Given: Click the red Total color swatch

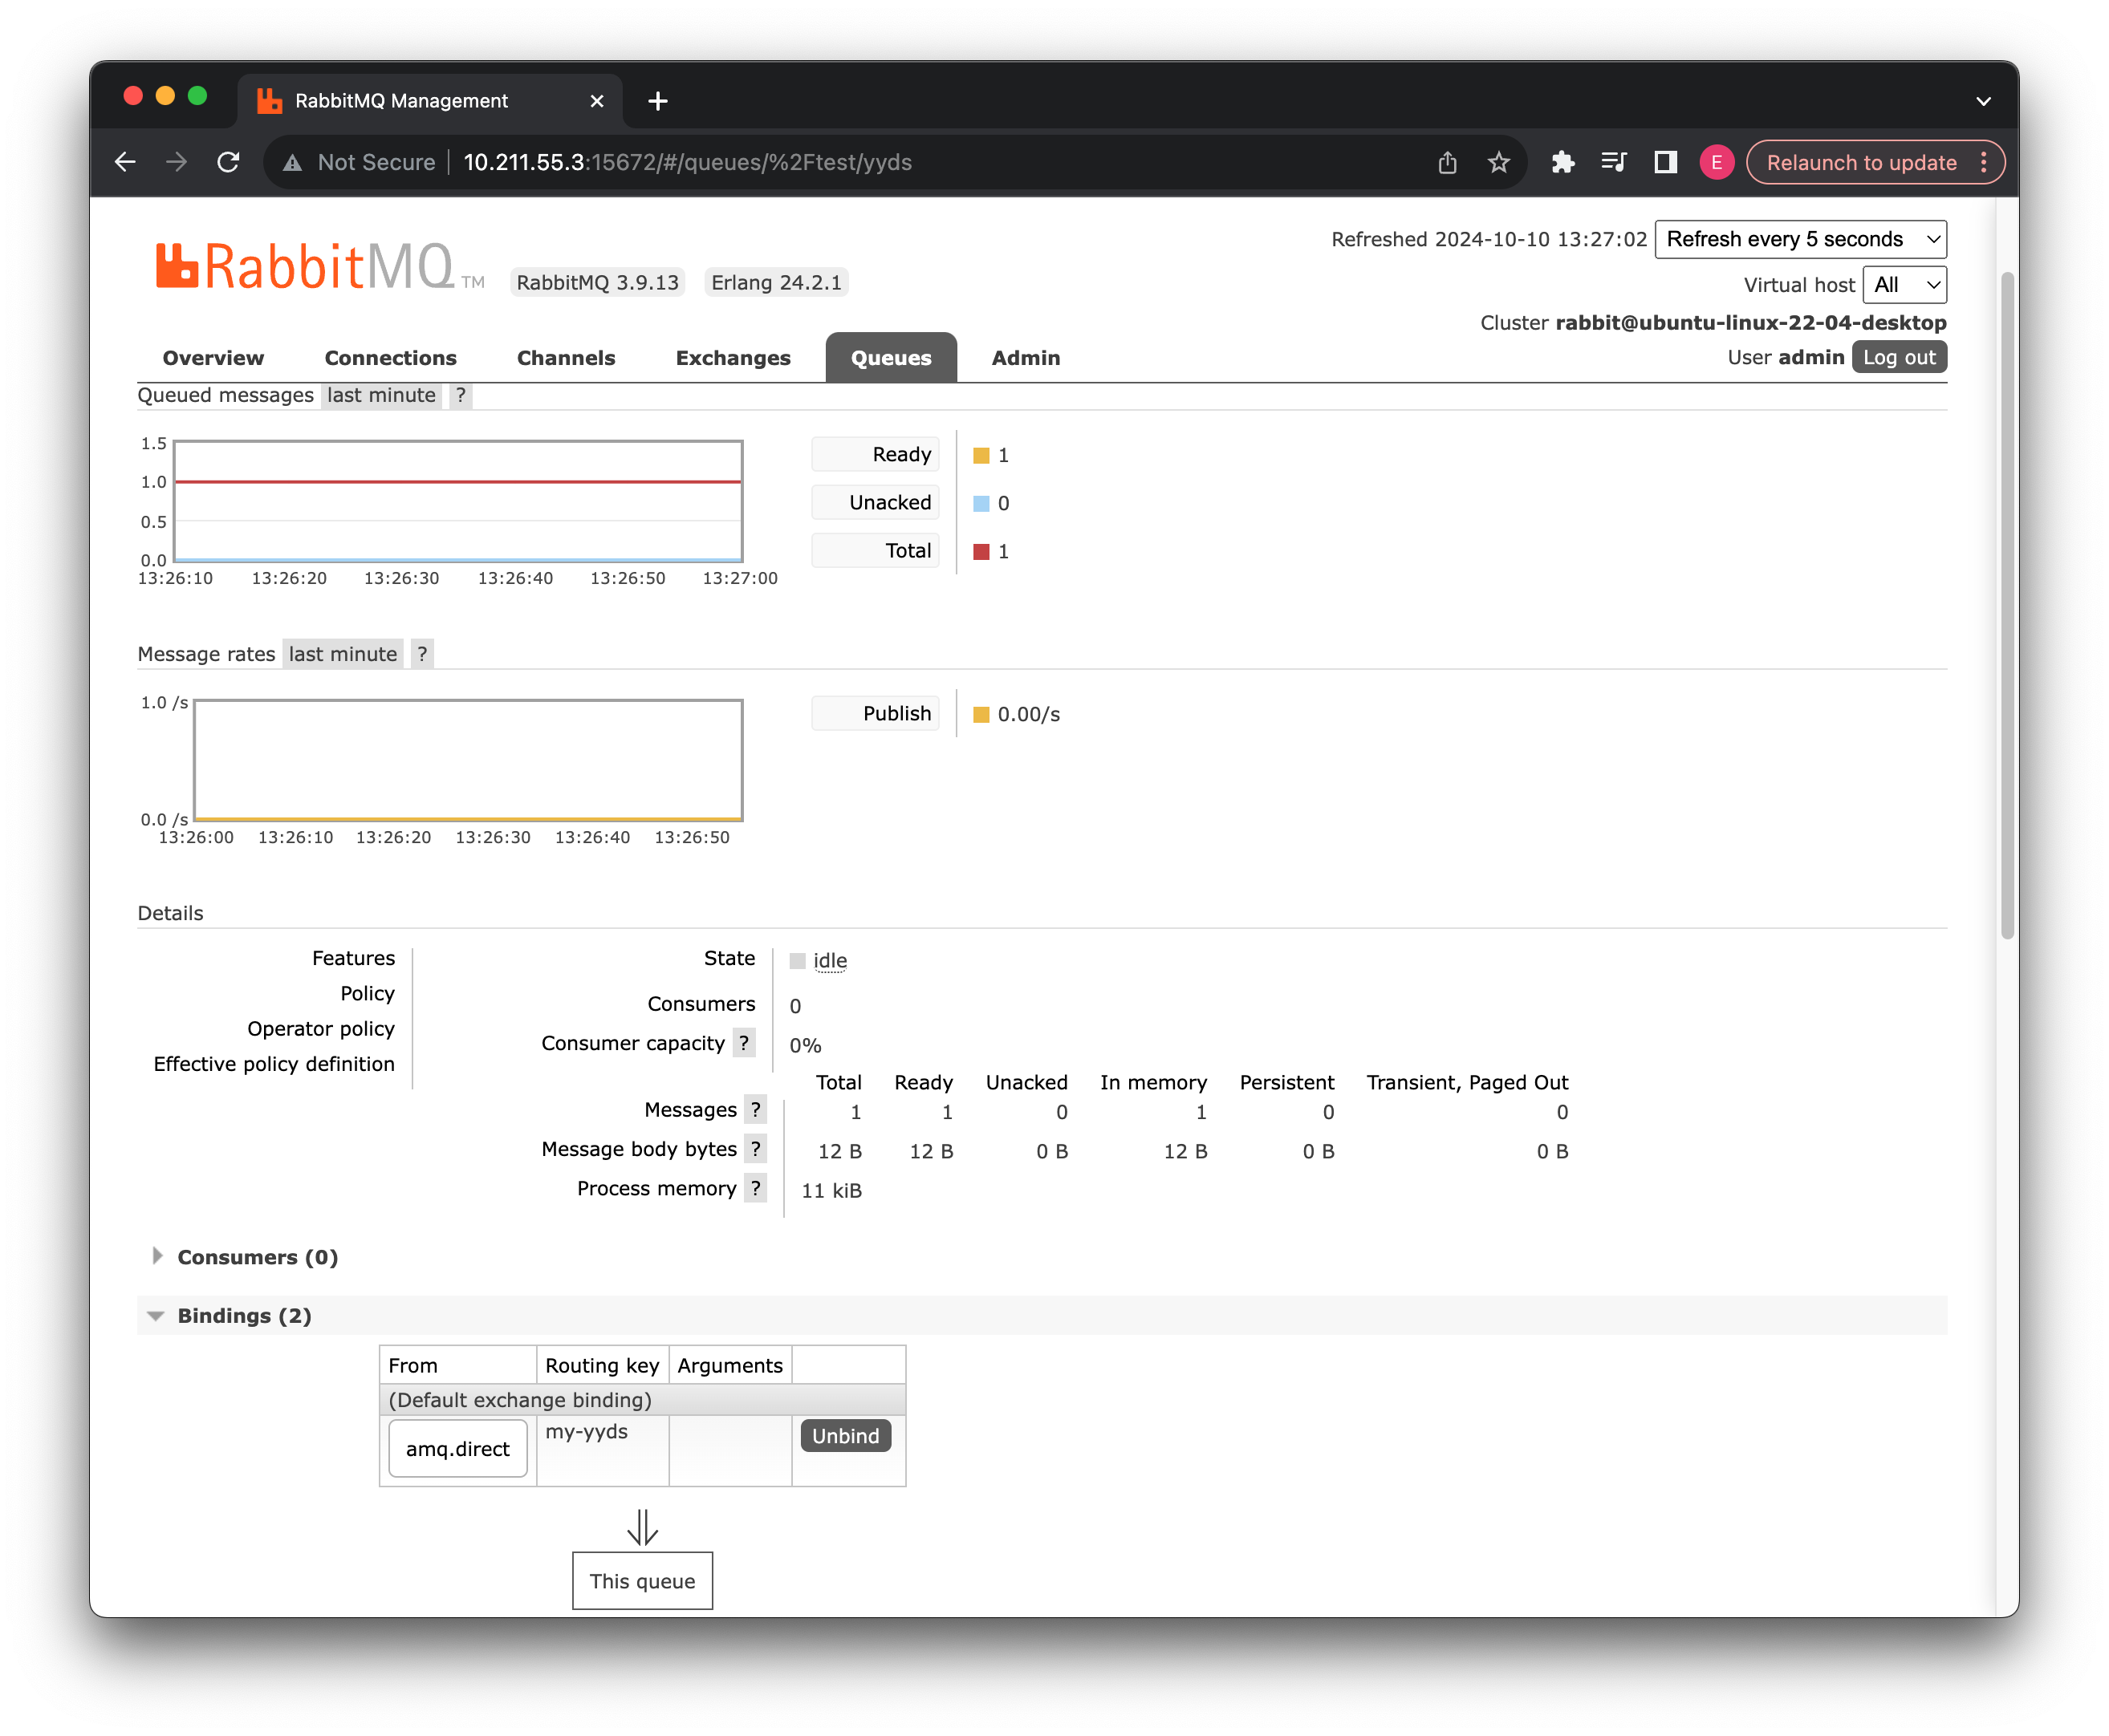Looking at the screenshot, I should click(981, 551).
